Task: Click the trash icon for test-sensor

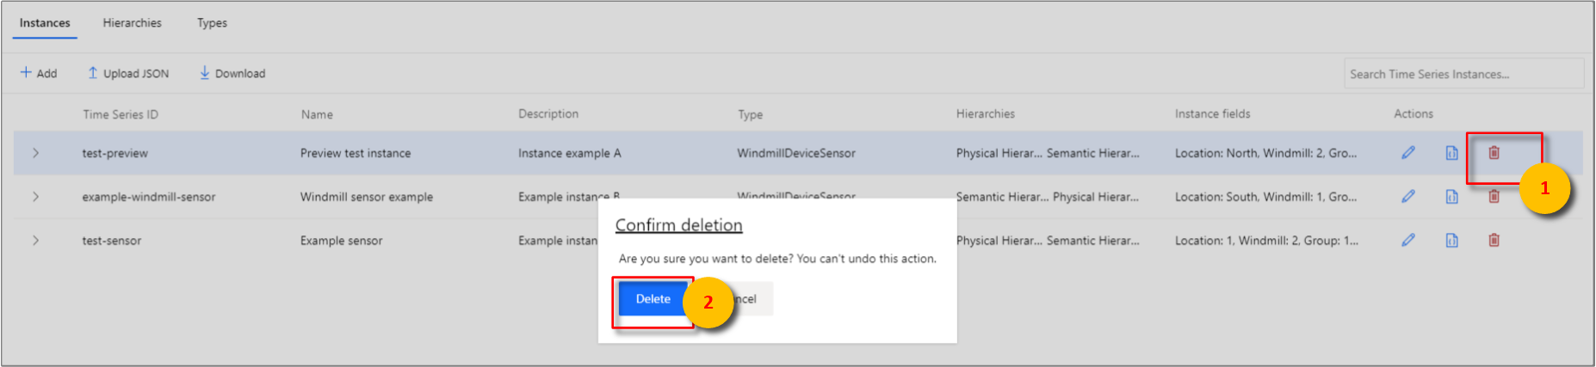Action: click(1494, 241)
